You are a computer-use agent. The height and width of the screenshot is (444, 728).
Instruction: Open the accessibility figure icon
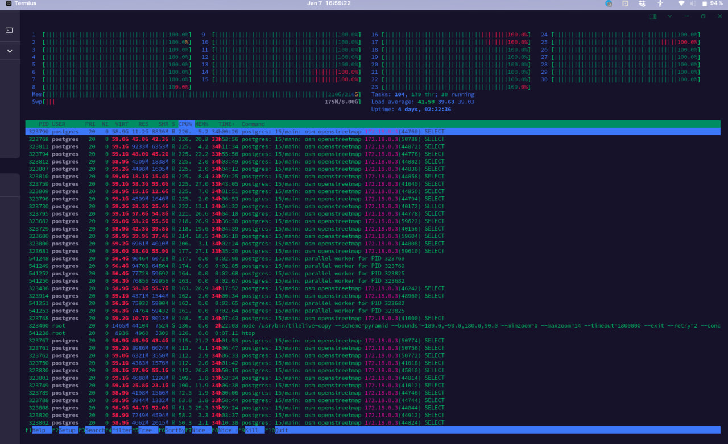(661, 3)
